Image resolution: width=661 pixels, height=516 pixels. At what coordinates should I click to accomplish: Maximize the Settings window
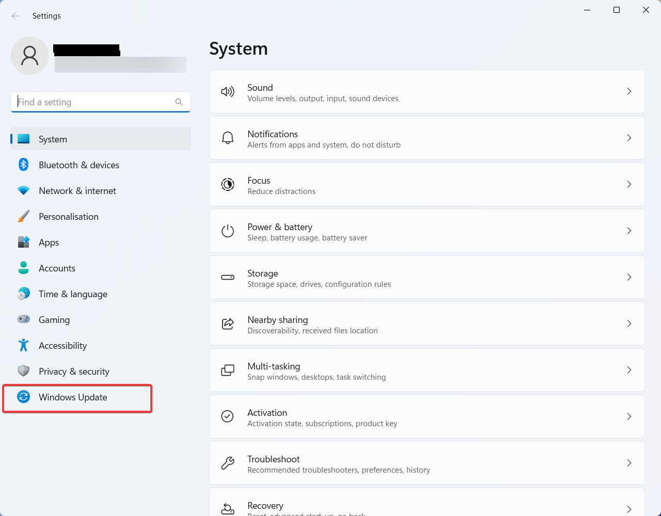click(617, 10)
